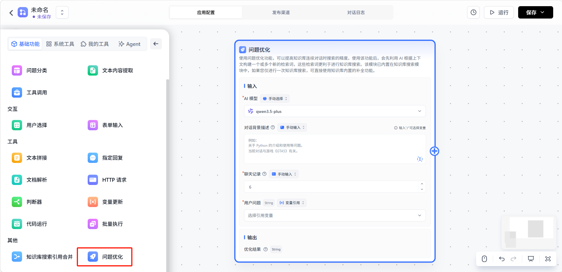Expand the qwen3.5-plus model dropdown
This screenshot has height=272, width=562.
335,111
